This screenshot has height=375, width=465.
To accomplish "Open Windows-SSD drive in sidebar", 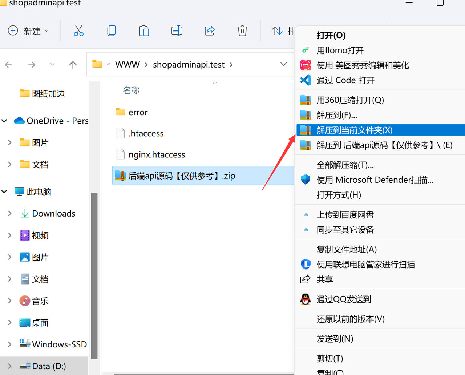I will pos(53,344).
